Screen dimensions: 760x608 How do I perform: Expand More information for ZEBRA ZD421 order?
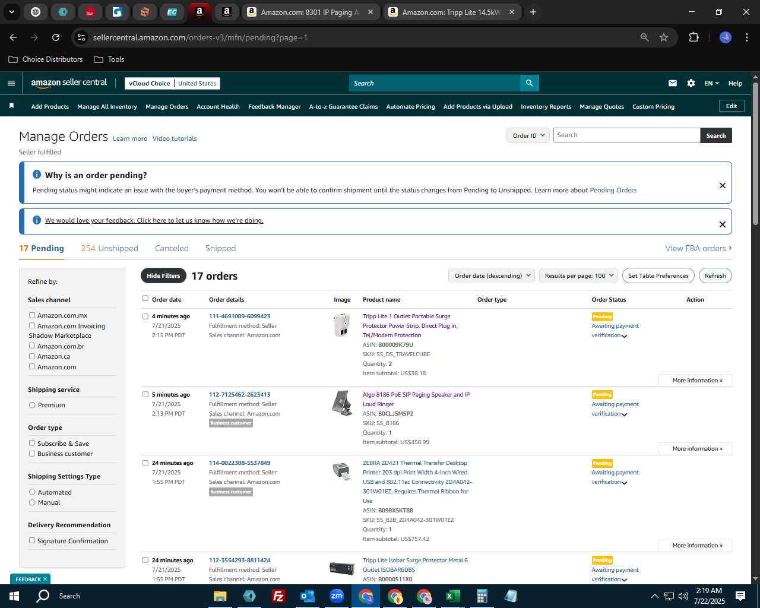pos(695,545)
